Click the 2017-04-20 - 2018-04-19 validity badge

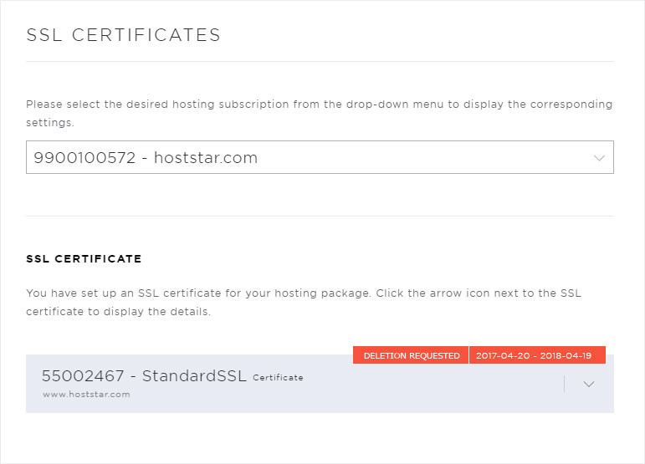(x=537, y=355)
